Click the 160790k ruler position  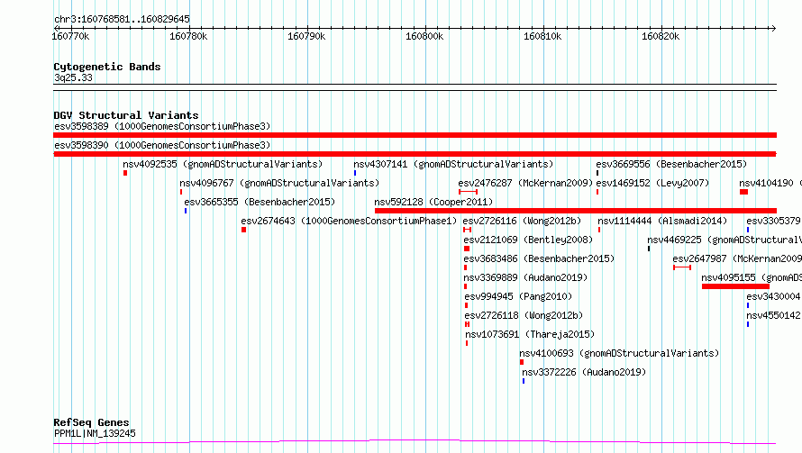pos(306,36)
